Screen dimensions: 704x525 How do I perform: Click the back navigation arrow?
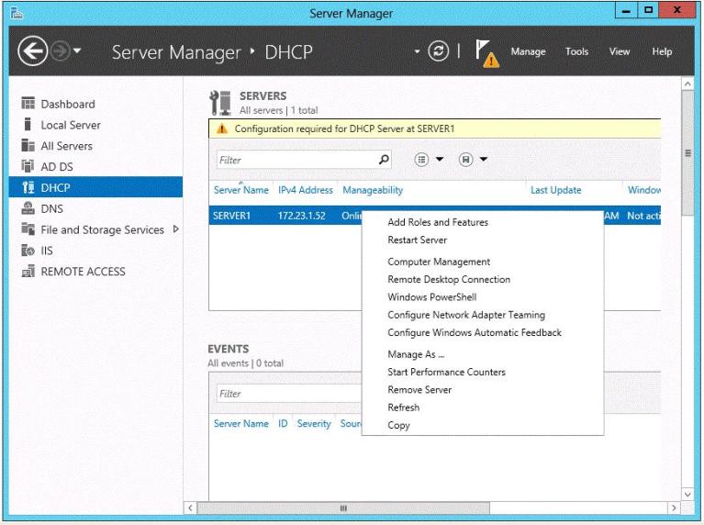(33, 51)
